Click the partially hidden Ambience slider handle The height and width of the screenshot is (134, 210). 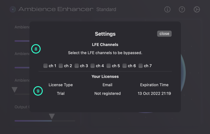pyautogui.click(x=15, y=90)
